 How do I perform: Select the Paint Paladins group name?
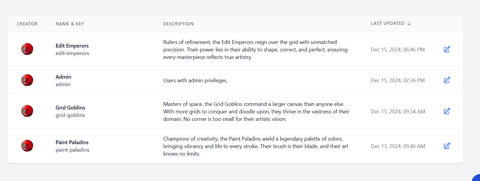pos(72,142)
